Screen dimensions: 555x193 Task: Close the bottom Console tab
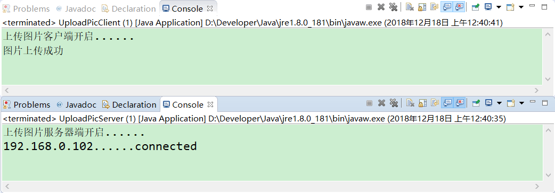[x=210, y=104]
